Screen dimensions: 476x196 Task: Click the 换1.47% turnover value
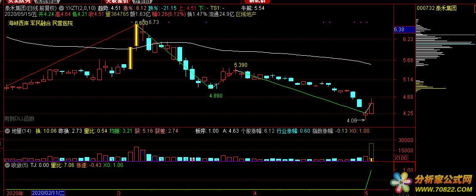(x=197, y=14)
